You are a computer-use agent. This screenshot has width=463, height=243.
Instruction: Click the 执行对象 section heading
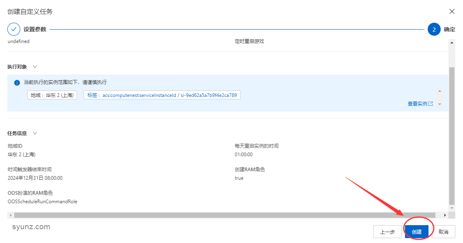[17, 67]
